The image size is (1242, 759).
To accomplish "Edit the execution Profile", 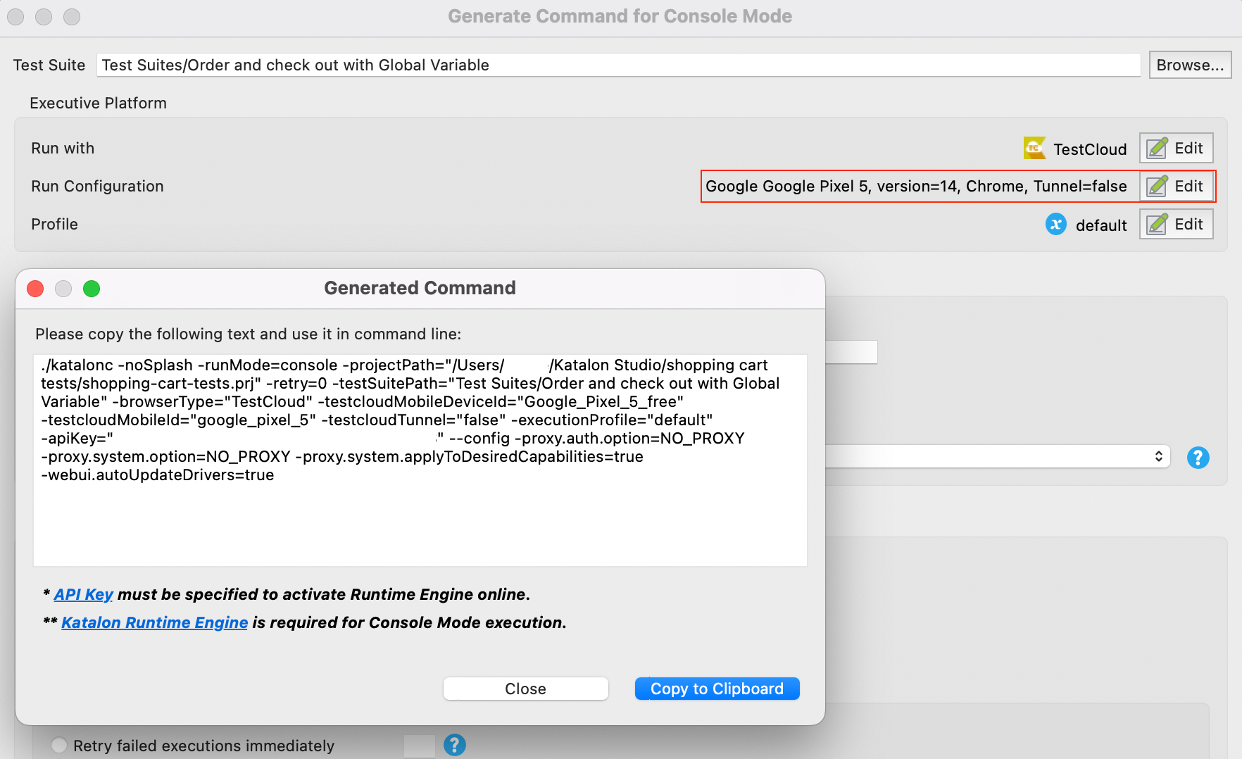I will pos(1177,224).
